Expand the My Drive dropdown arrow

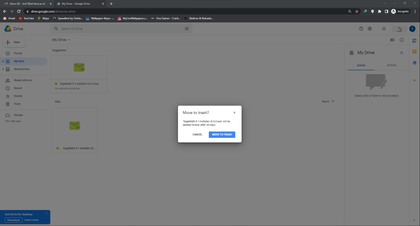pyautogui.click(x=69, y=40)
